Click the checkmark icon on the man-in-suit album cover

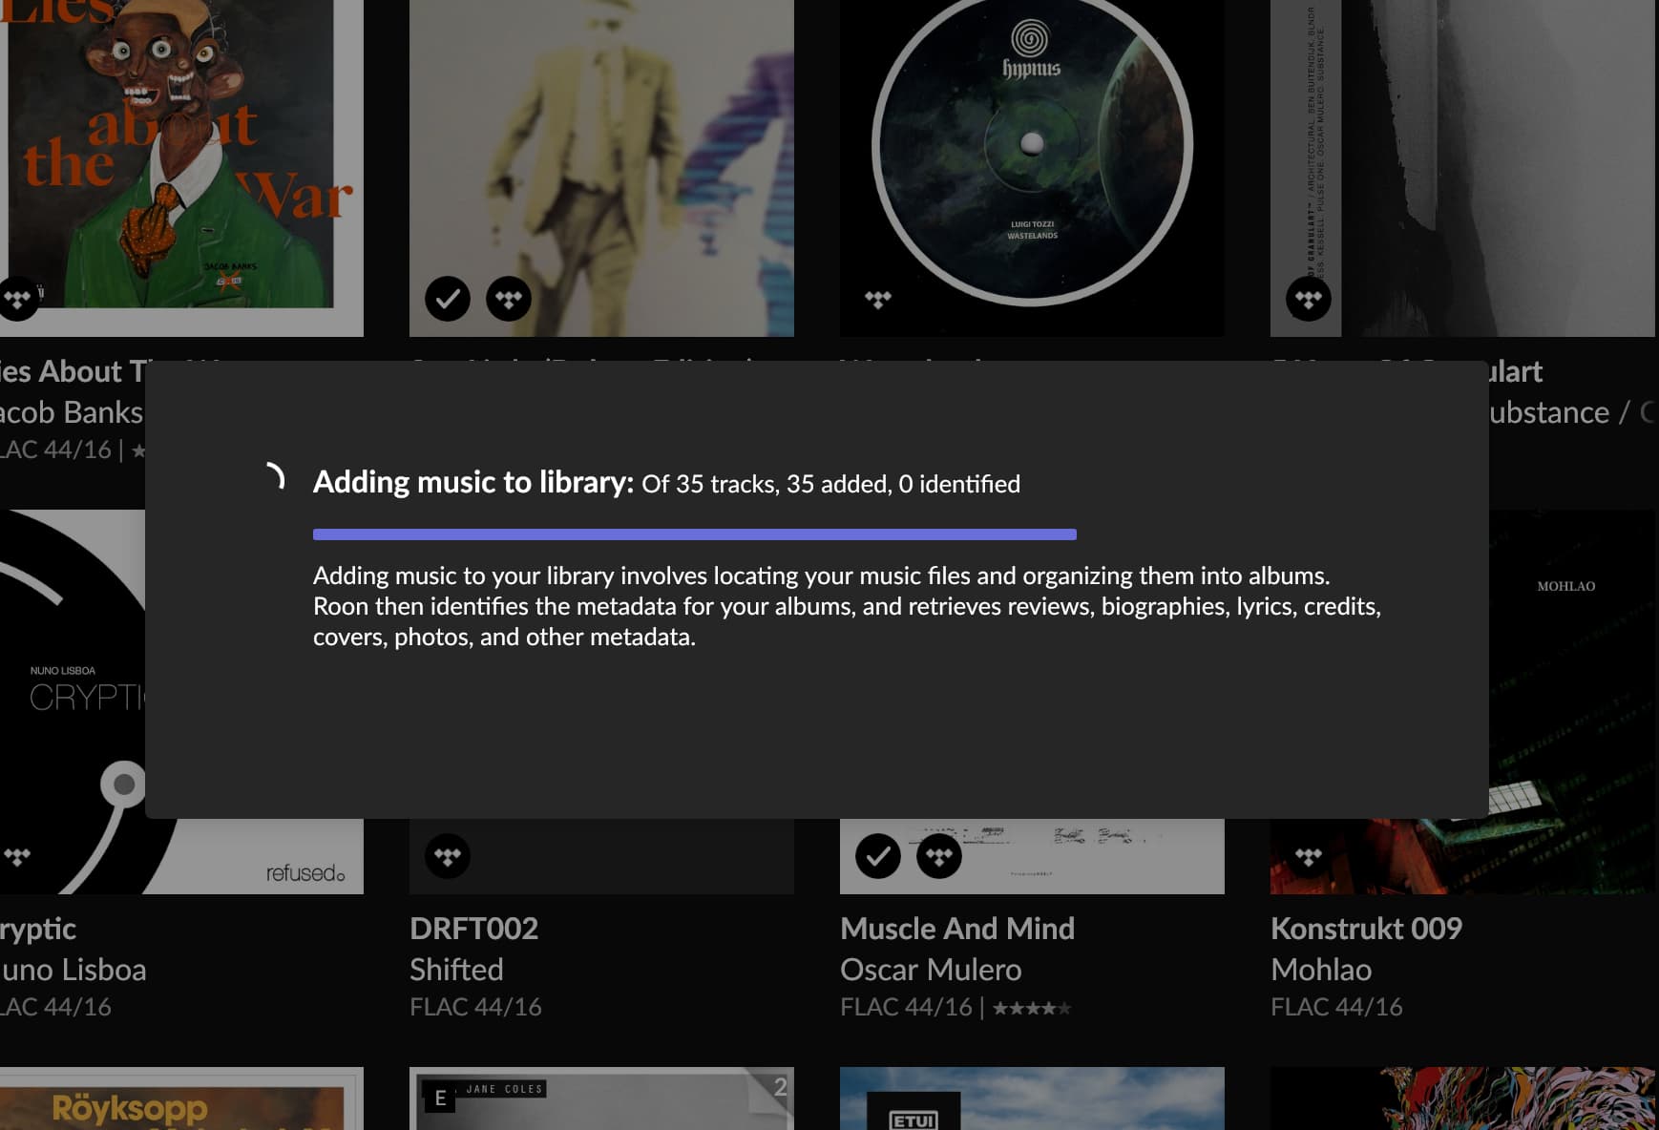tap(448, 299)
